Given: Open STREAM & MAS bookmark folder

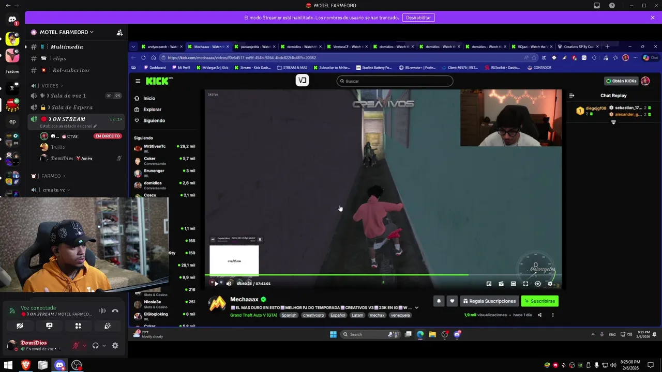Looking at the screenshot, I should [292, 68].
